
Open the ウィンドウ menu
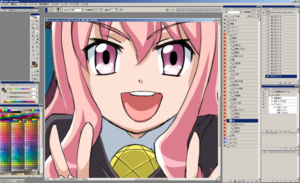coord(74,4)
